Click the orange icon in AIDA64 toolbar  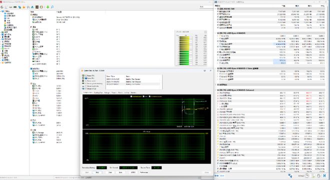(x=24, y=7)
